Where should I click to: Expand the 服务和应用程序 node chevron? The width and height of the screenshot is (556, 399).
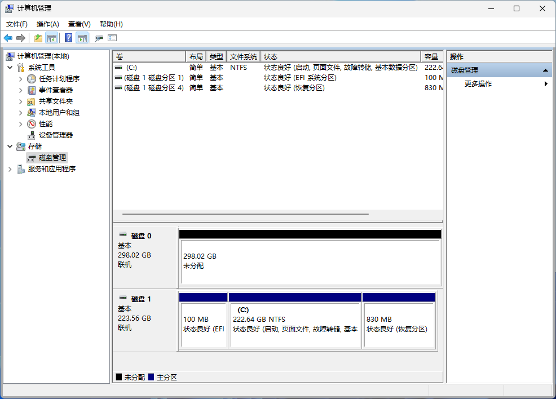pos(10,169)
